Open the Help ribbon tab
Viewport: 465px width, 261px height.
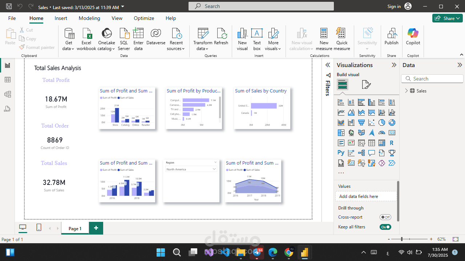[171, 18]
